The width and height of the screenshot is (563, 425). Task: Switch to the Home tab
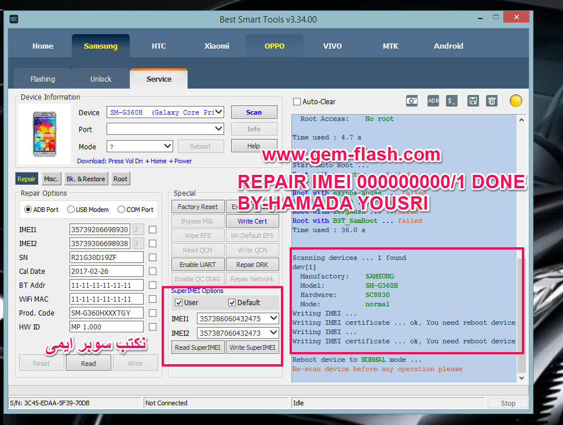(43, 46)
